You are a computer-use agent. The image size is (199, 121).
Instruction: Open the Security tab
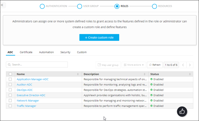point(65,52)
